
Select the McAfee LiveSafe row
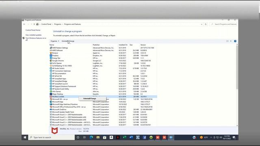pyautogui.click(x=103, y=97)
